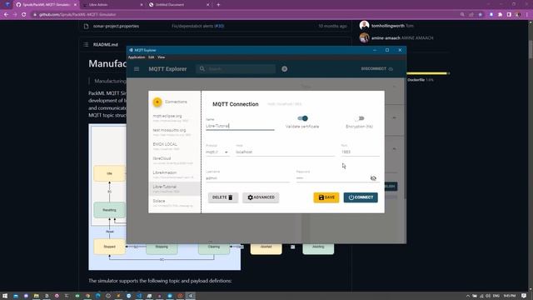Toggle the Validate certificate switch
The height and width of the screenshot is (300, 533).
[302, 118]
